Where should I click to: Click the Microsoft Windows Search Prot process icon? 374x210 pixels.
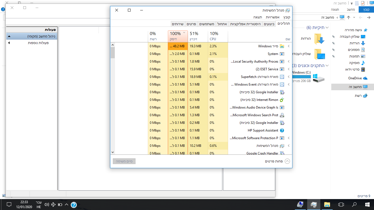pos(282,115)
